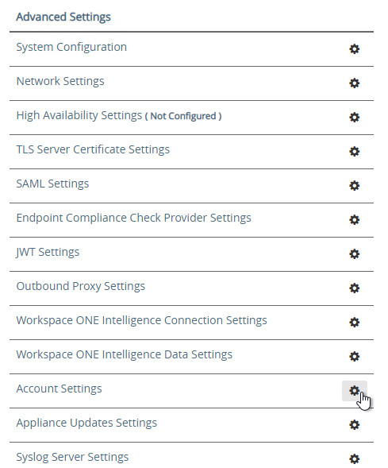Click the Network Settings gear icon

(x=355, y=83)
